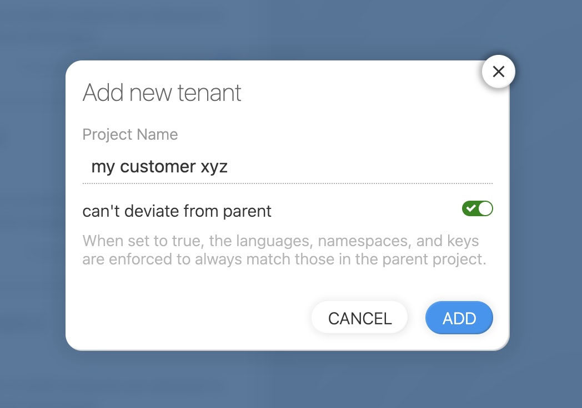582x408 pixels.
Task: Click the "can't deviate from parent" label
Action: pyautogui.click(x=177, y=211)
